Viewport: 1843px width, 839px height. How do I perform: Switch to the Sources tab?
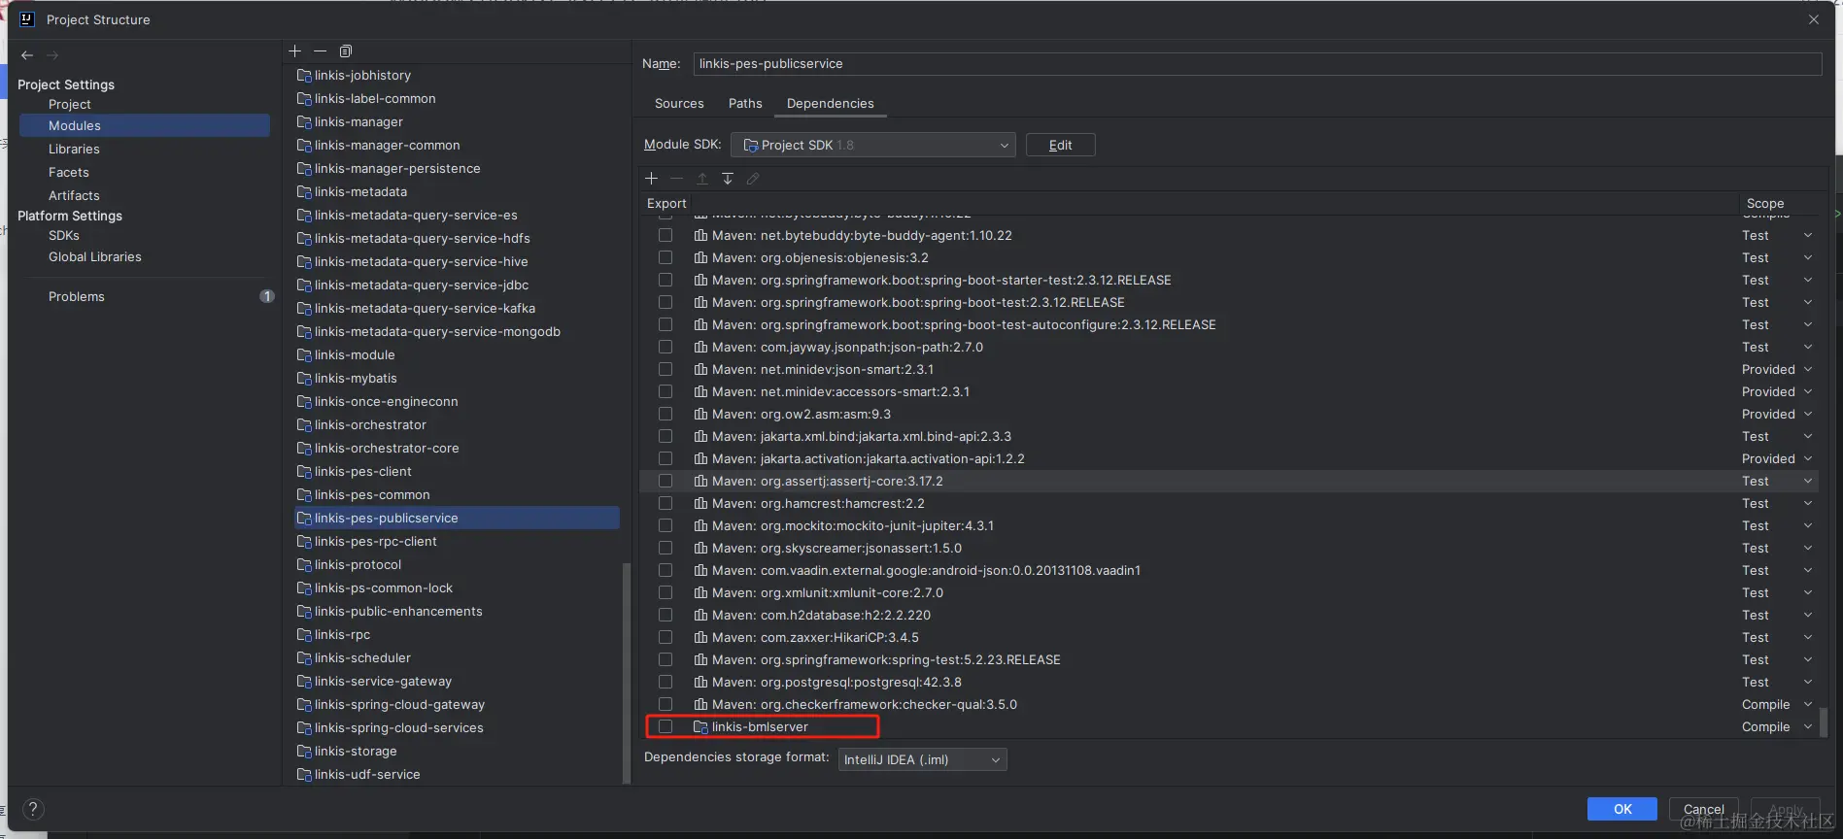click(679, 104)
